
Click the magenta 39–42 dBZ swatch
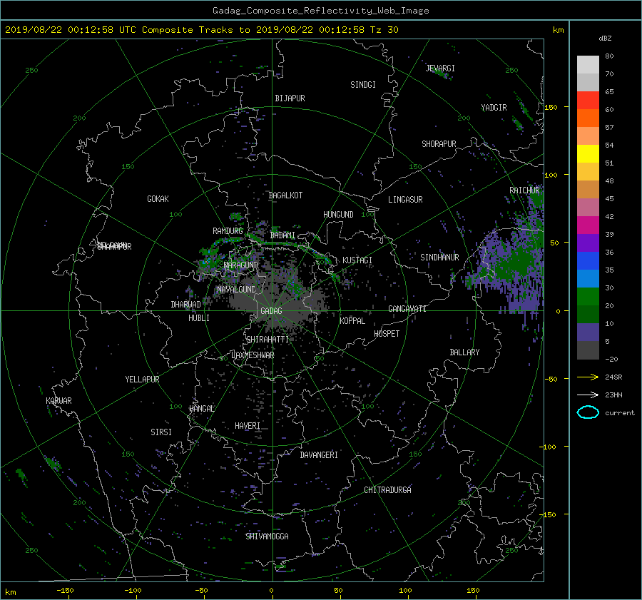point(588,225)
